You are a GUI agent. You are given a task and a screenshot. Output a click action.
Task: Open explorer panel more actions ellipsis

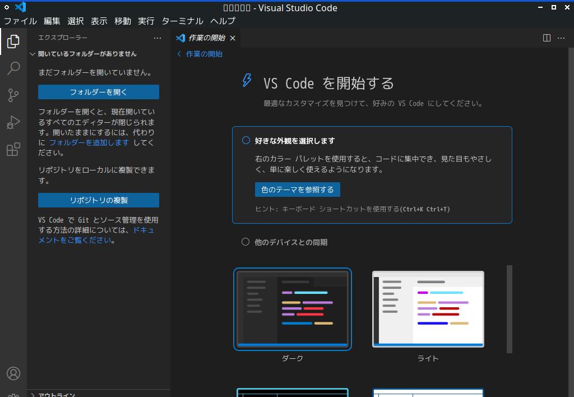point(158,38)
